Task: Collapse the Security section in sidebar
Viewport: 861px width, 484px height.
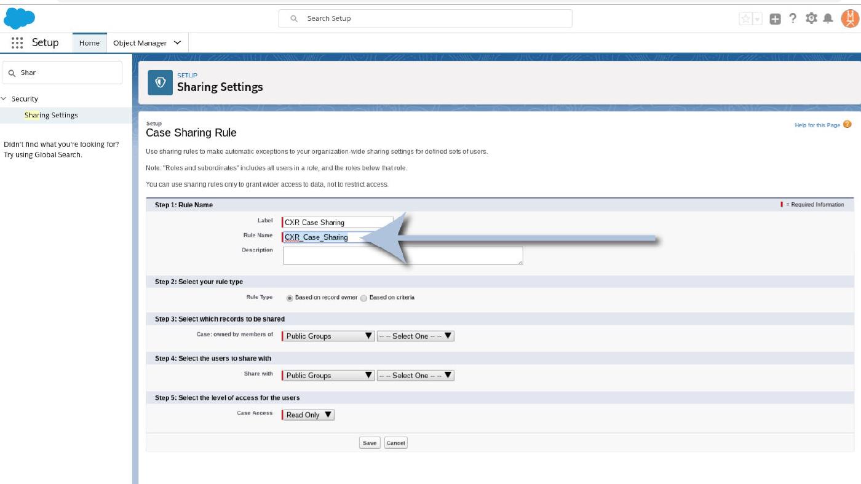Action: 4,99
